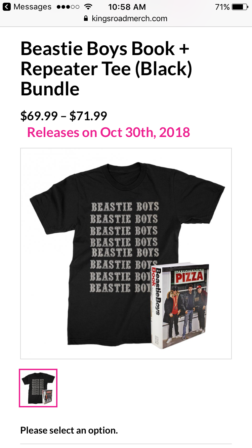The image size is (252, 448).
Task: Tap the pink release date text
Action: tap(109, 132)
